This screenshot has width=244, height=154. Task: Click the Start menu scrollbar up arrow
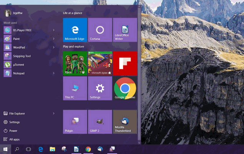point(139,7)
